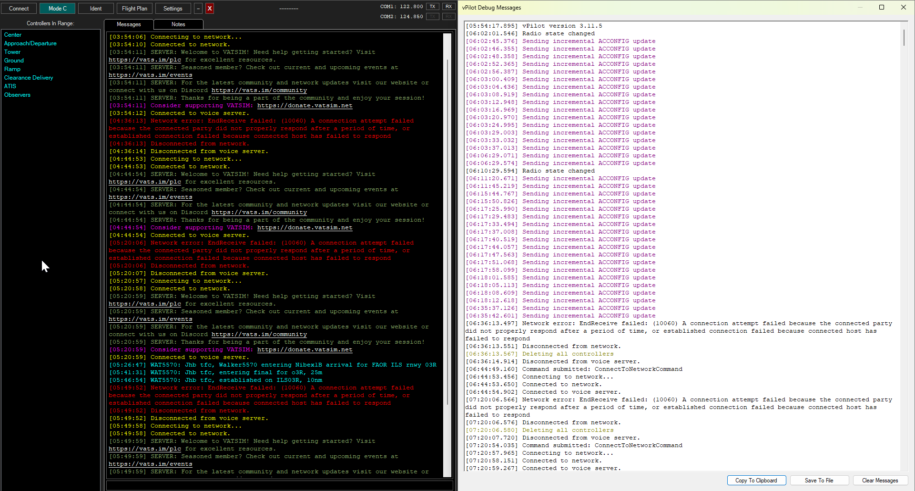Select ATIS in the controllers list

pos(10,86)
